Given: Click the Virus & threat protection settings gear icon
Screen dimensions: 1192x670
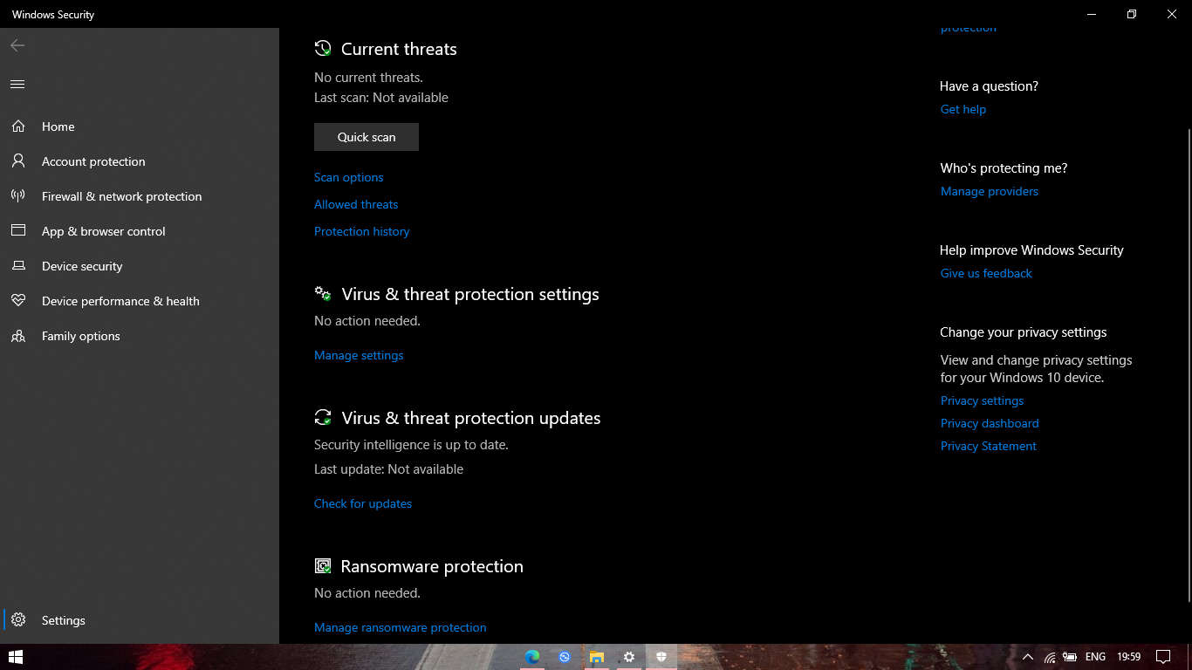Looking at the screenshot, I should (323, 294).
